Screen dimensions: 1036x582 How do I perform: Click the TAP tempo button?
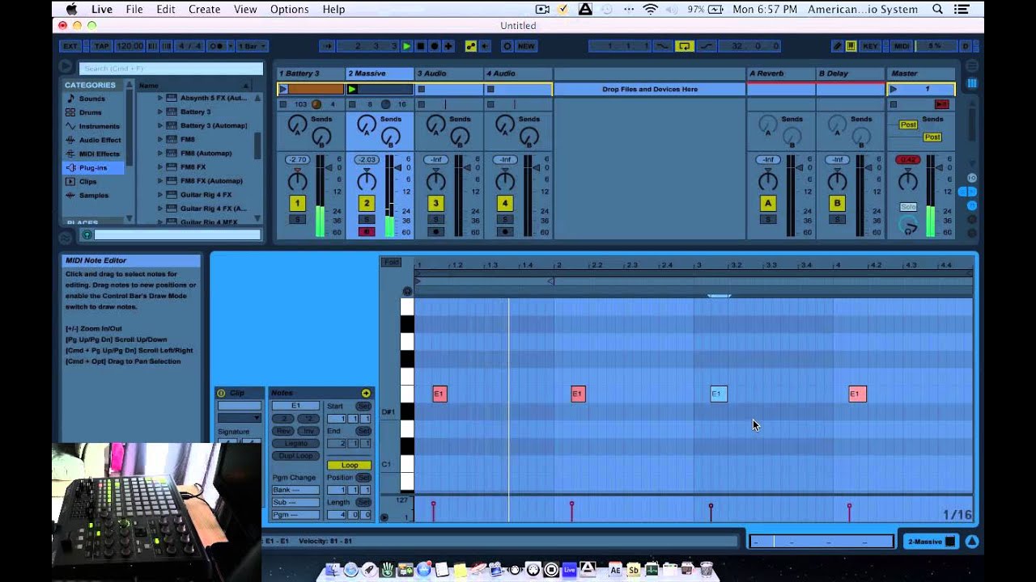101,46
